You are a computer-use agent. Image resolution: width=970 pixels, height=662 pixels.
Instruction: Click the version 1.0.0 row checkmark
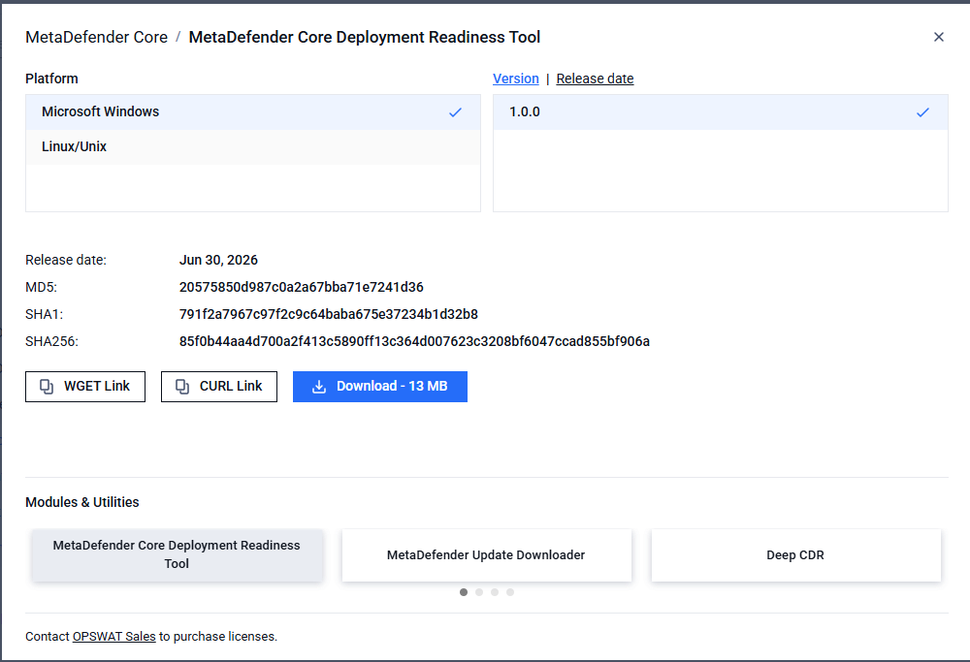click(x=922, y=112)
